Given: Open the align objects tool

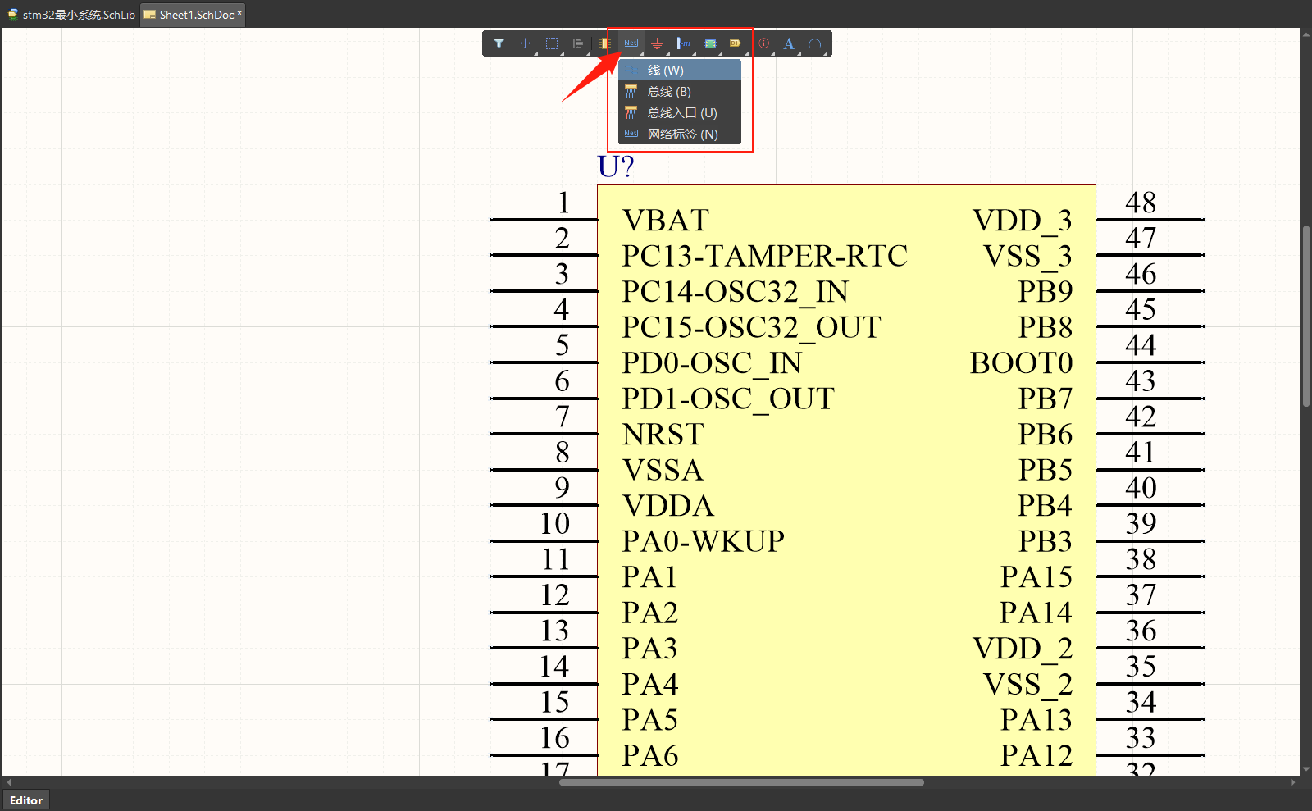Looking at the screenshot, I should point(578,43).
